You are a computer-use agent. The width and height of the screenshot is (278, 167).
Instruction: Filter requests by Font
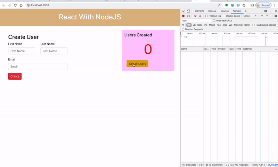pos(219,25)
